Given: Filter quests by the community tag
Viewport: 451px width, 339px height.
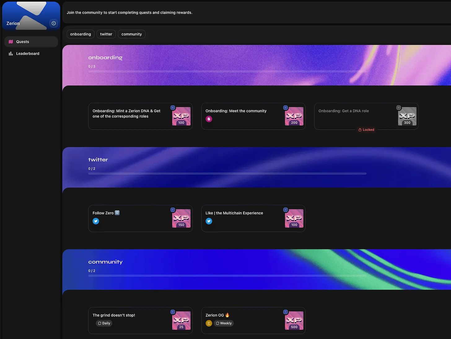Looking at the screenshot, I should [132, 34].
